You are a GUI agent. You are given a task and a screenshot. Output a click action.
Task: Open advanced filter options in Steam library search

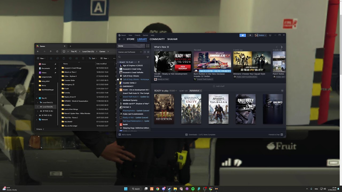[147, 57]
